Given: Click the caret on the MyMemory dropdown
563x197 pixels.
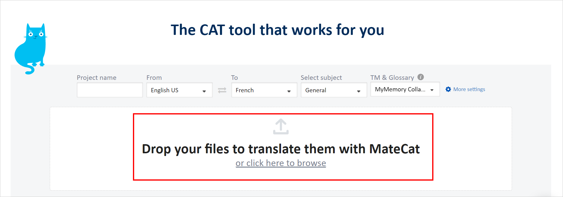Looking at the screenshot, I should click(x=432, y=90).
